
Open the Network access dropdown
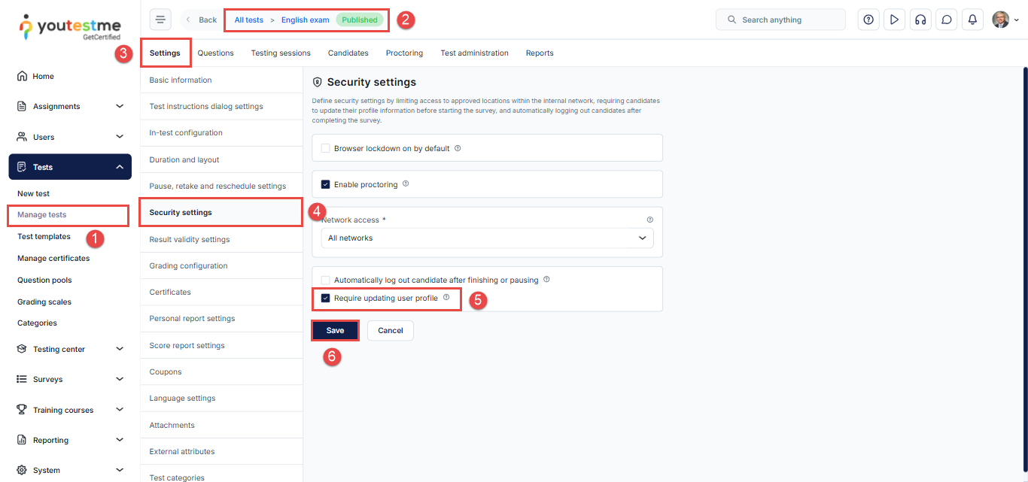coord(487,238)
